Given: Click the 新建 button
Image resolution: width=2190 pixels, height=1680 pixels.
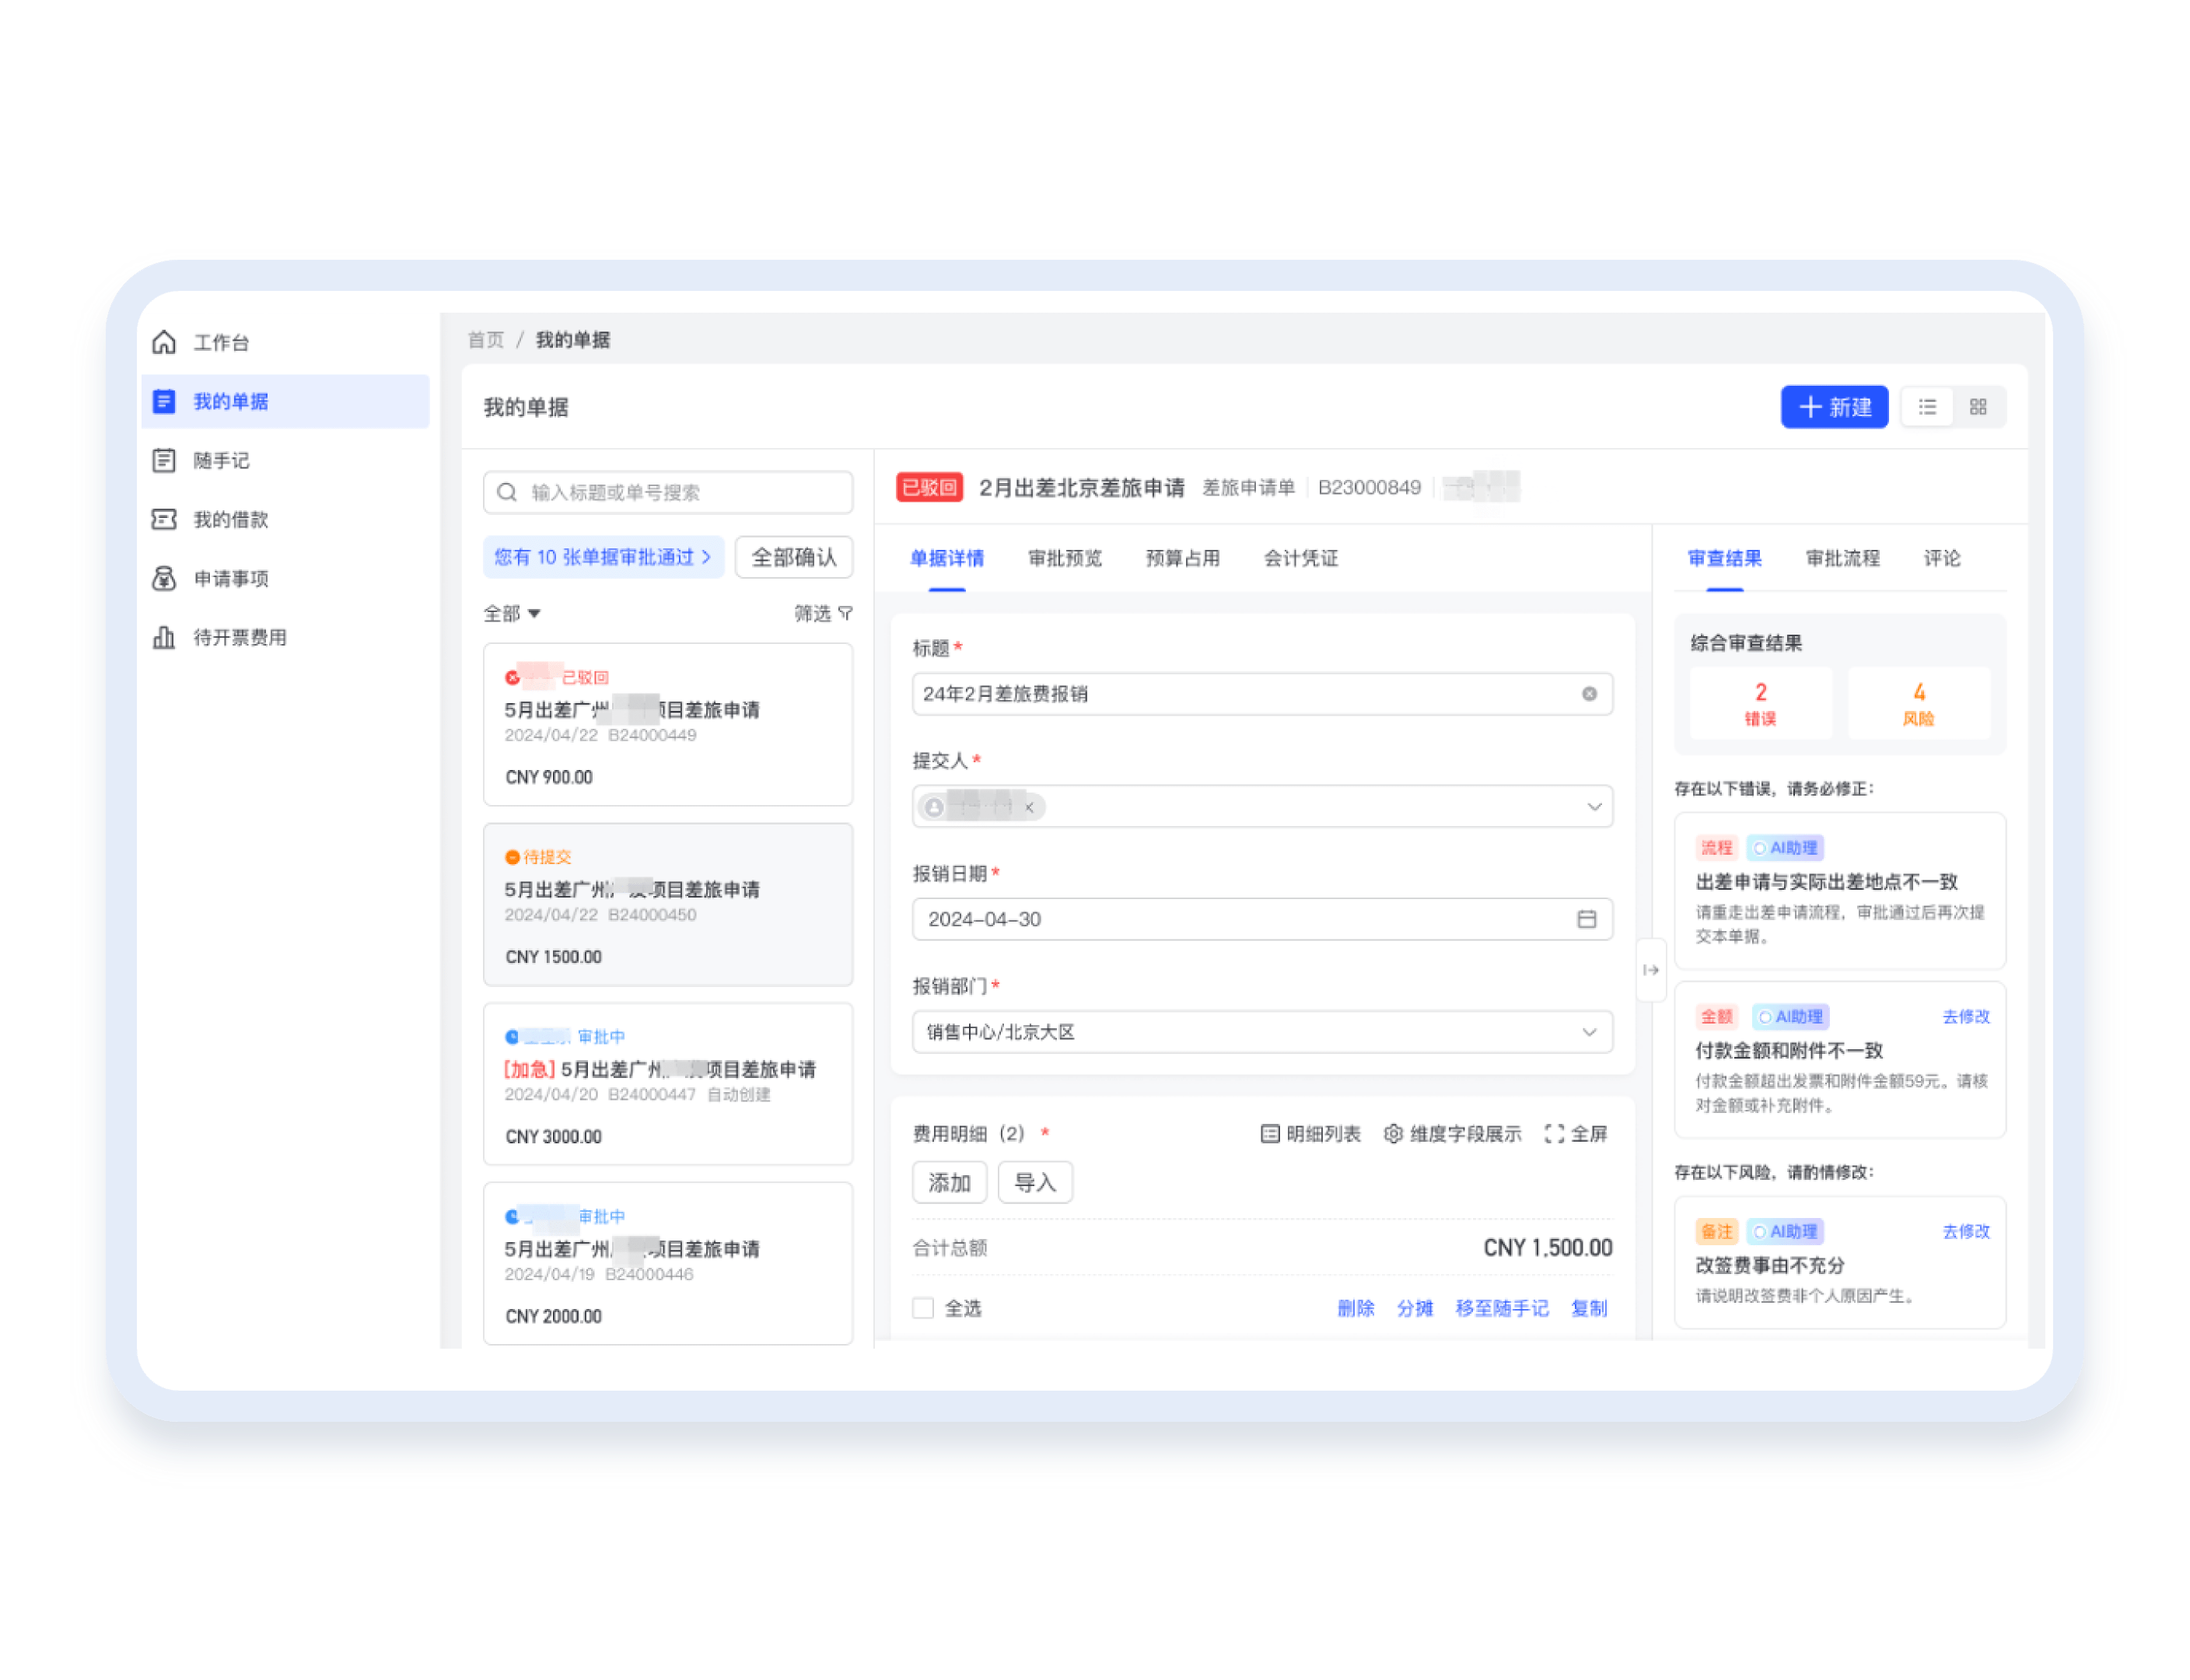Looking at the screenshot, I should [x=1834, y=407].
